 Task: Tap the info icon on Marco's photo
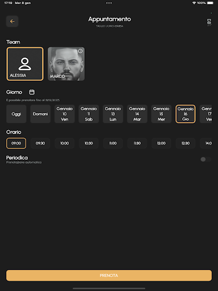coord(80,51)
